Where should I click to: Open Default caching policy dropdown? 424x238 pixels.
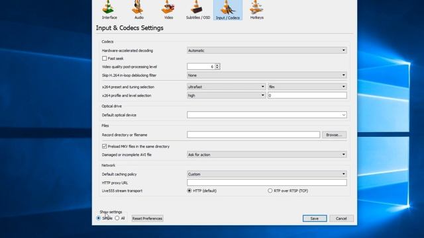point(266,174)
